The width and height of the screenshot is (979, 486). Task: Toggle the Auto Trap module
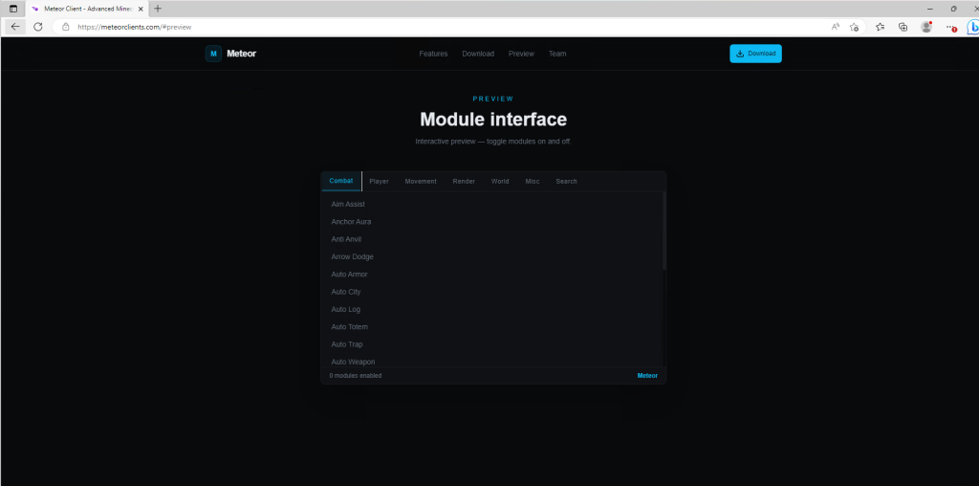coord(492,344)
